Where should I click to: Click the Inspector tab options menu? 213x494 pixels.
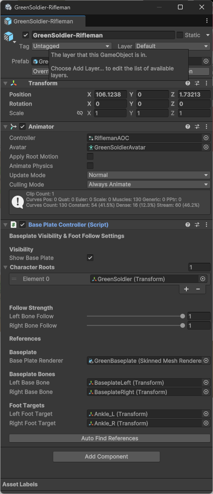pos(207,21)
